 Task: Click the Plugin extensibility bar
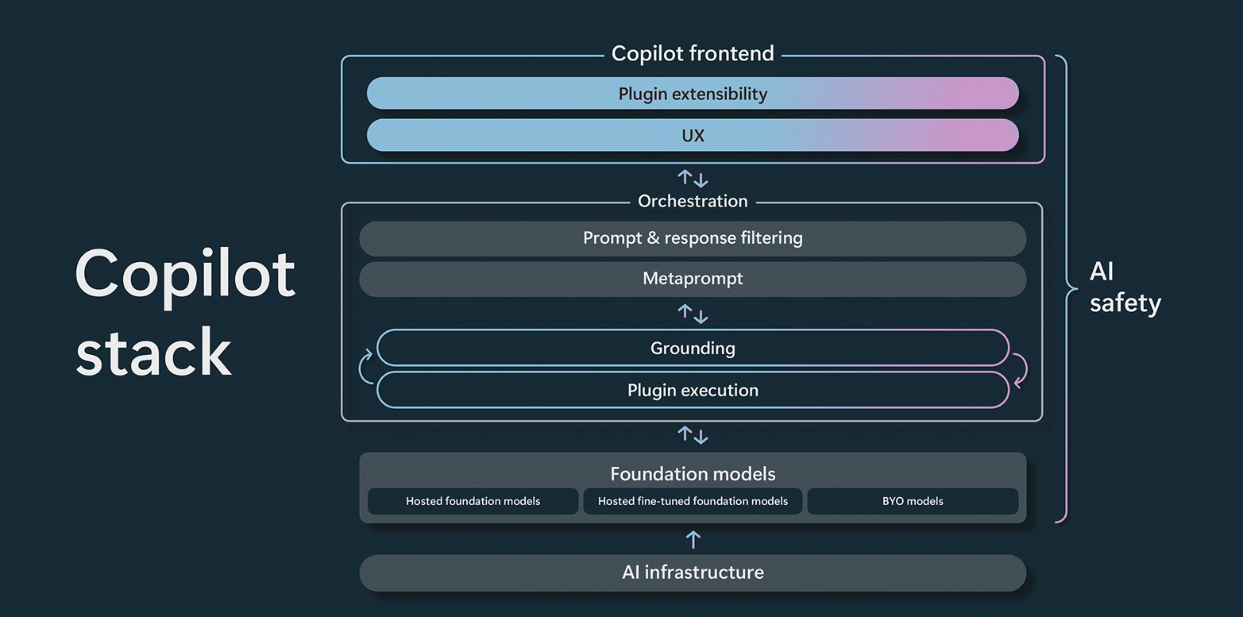pos(692,93)
